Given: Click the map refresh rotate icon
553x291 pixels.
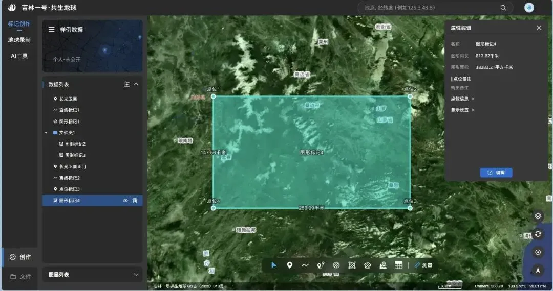Looking at the screenshot, I should [538, 234].
